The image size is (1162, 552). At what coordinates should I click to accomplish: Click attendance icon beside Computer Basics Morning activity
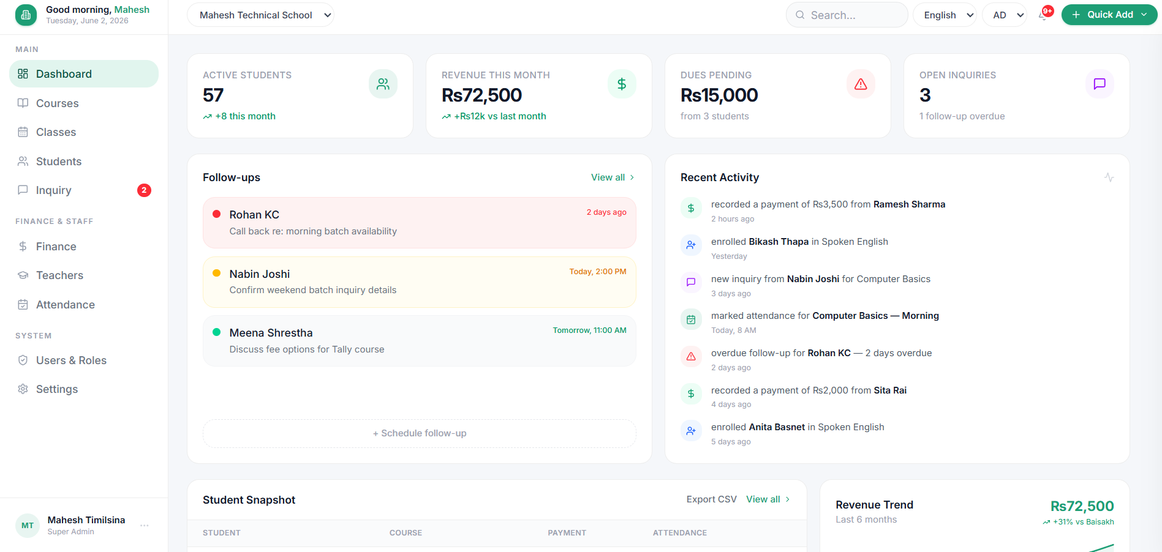[x=691, y=319]
